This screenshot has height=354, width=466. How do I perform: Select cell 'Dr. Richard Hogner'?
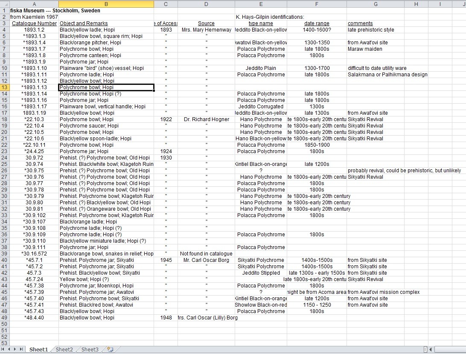click(206, 119)
